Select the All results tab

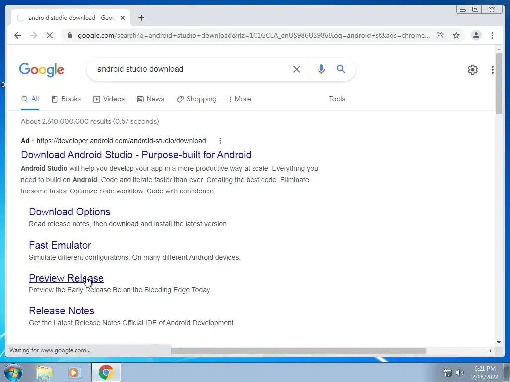30,99
